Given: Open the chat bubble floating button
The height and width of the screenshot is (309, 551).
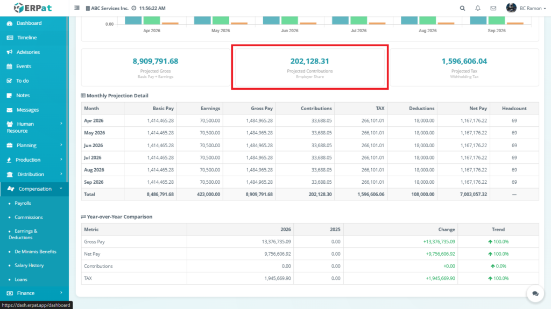Looking at the screenshot, I should coord(535,294).
